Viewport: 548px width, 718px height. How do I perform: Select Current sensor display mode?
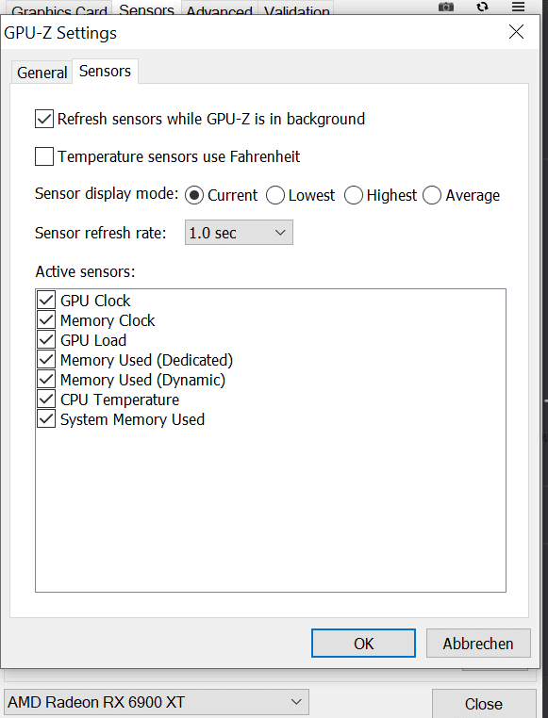194,196
